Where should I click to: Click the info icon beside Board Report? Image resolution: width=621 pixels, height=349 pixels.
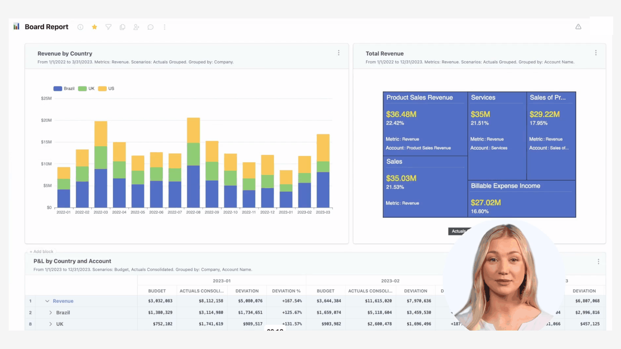click(x=80, y=27)
